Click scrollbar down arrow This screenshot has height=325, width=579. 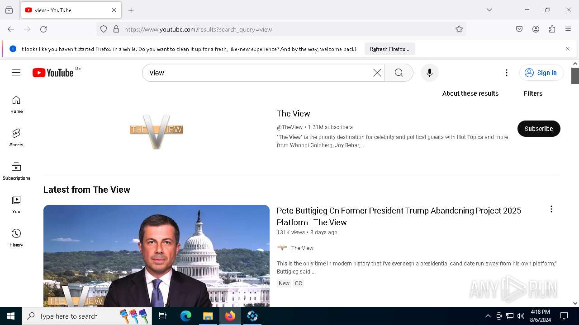[x=575, y=303]
